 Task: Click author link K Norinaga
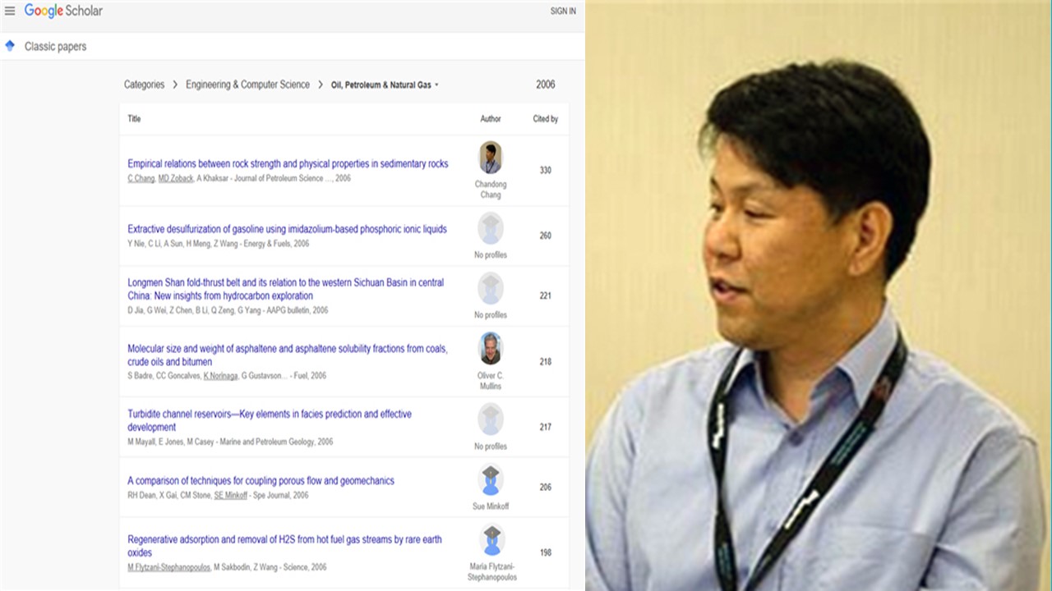click(x=220, y=376)
